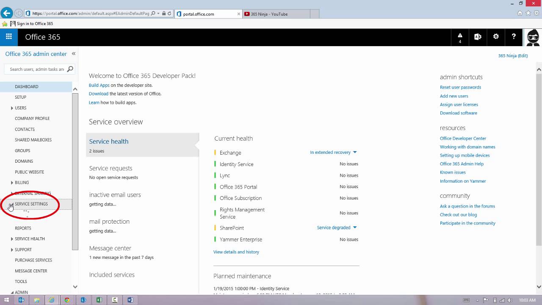This screenshot has height=305, width=542.
Task: Click 'Office Developer Center' resource link
Action: point(463,139)
